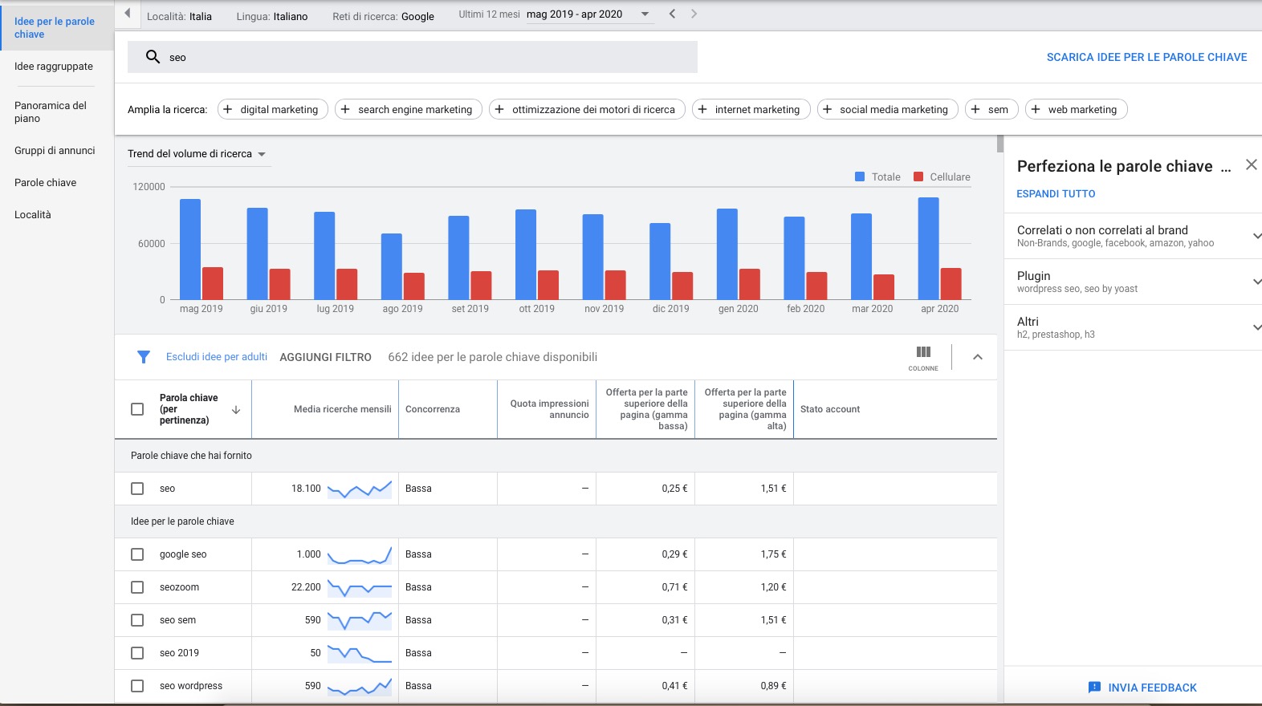Open the Colonne columns icon
The height and width of the screenshot is (706, 1262).
[x=923, y=357]
